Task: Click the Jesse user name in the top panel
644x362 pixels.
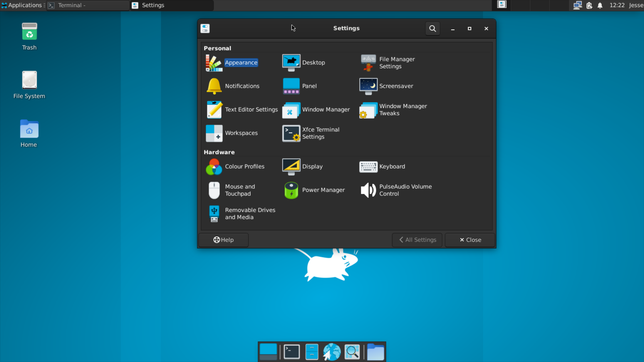Action: (636, 5)
